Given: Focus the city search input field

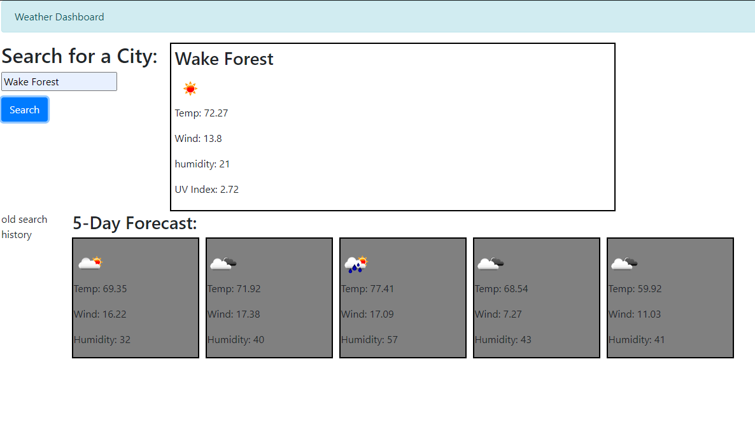Looking at the screenshot, I should 59,81.
